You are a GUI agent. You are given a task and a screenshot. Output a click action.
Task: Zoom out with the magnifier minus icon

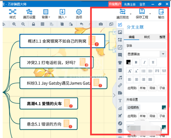pos(23,24)
